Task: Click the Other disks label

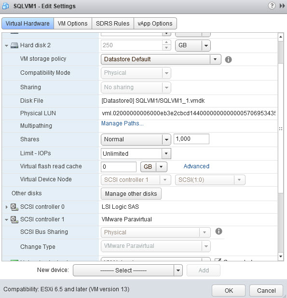Action: (27, 193)
